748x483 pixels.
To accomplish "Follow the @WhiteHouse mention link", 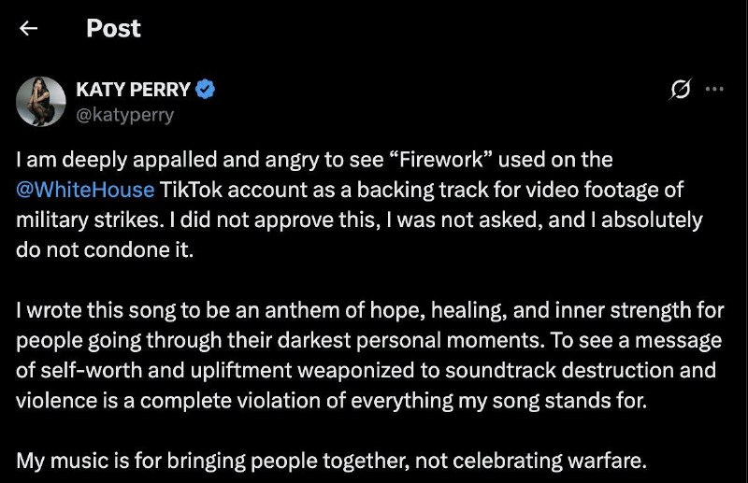I will click(85, 190).
